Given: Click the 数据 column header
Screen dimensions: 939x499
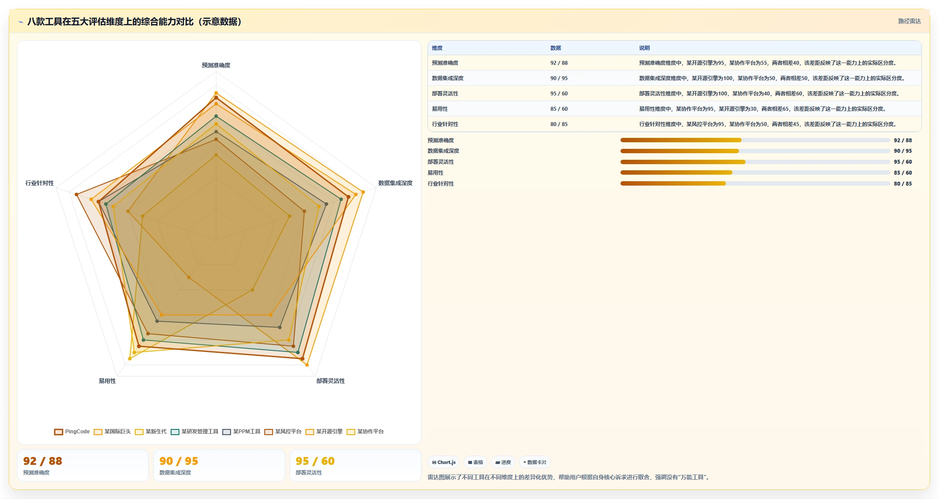Looking at the screenshot, I should pos(556,48).
